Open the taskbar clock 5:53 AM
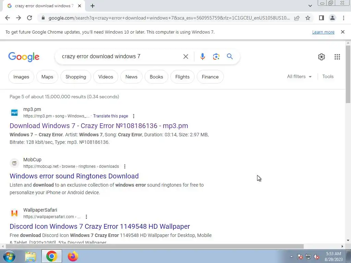Screen dimensions: 351x263 tap(334, 256)
